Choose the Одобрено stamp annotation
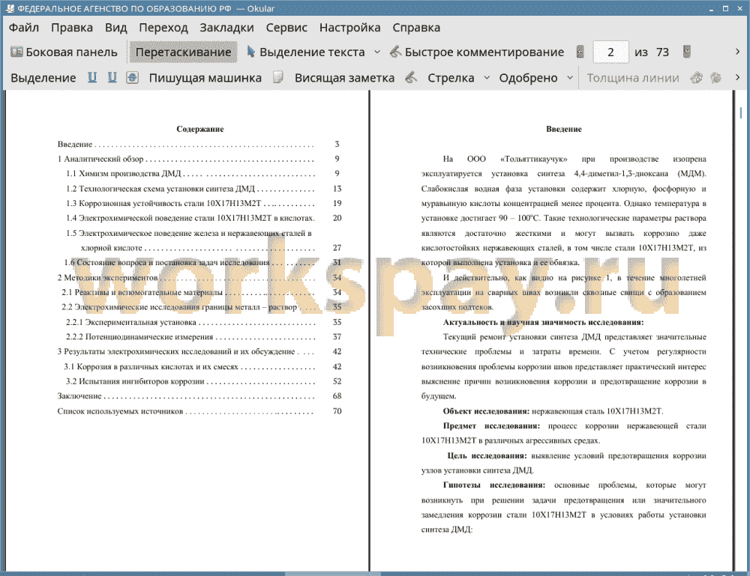This screenshot has height=576, width=750. (x=528, y=78)
